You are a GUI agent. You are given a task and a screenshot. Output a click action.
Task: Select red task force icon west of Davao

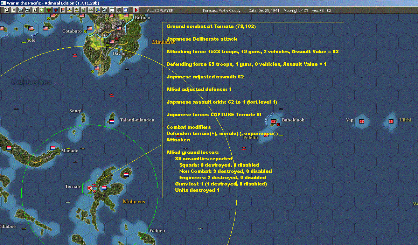[x=75, y=55]
